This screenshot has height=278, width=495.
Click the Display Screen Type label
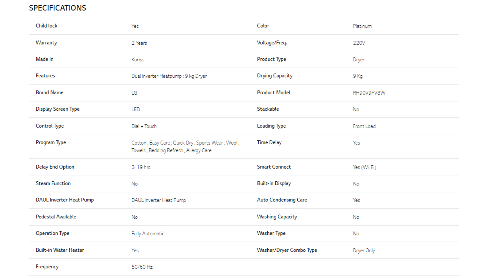point(58,109)
